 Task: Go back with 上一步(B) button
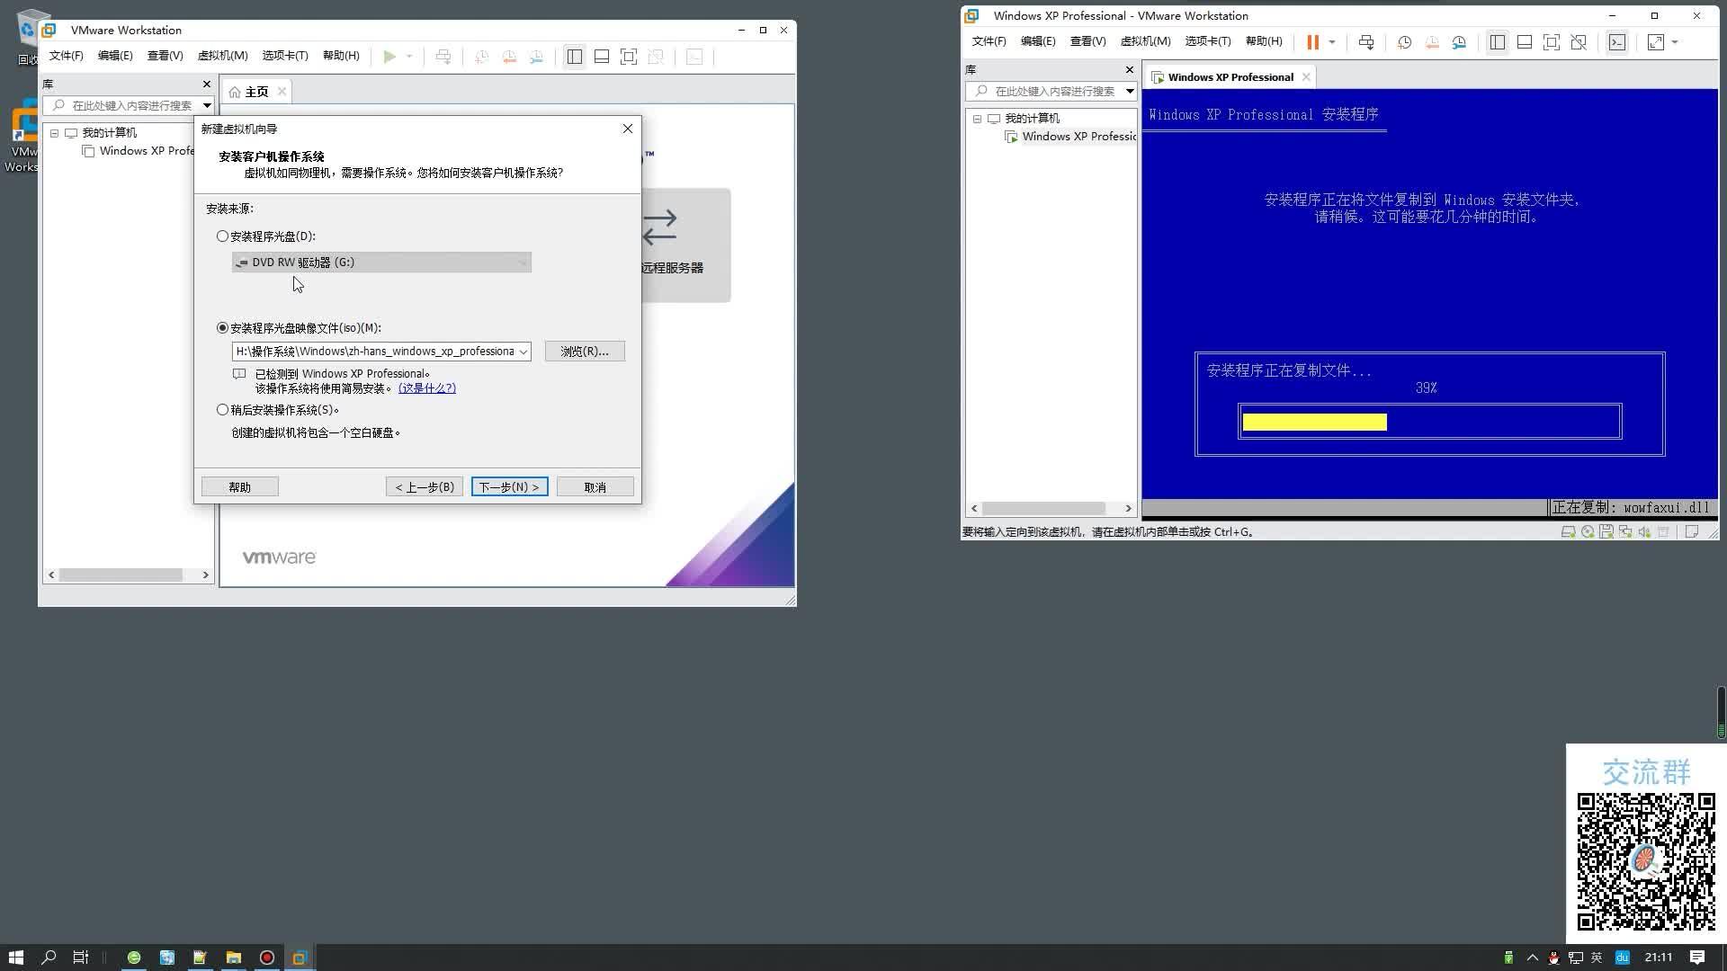[x=425, y=487]
